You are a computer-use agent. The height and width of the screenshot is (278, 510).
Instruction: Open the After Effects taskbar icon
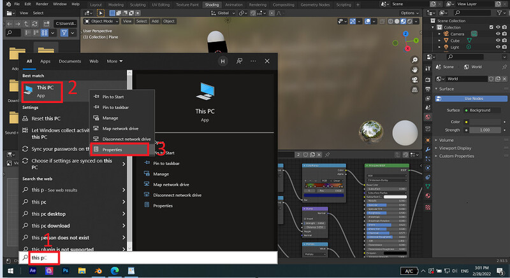click(33, 270)
